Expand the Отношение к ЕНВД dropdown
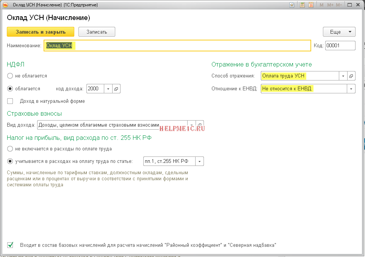This screenshot has height=257, width=365. click(351, 89)
